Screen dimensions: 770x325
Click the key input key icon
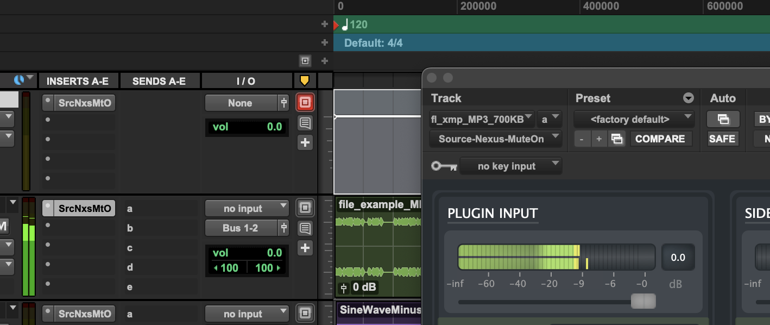pos(444,166)
